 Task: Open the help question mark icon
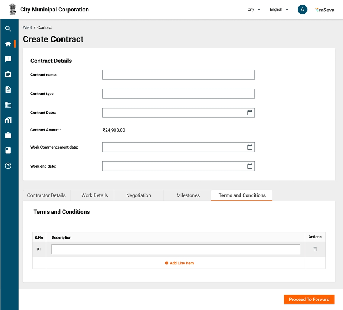tap(8, 166)
